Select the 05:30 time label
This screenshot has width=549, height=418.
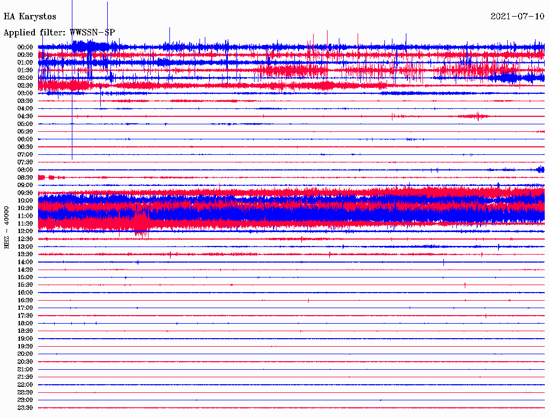(x=25, y=132)
